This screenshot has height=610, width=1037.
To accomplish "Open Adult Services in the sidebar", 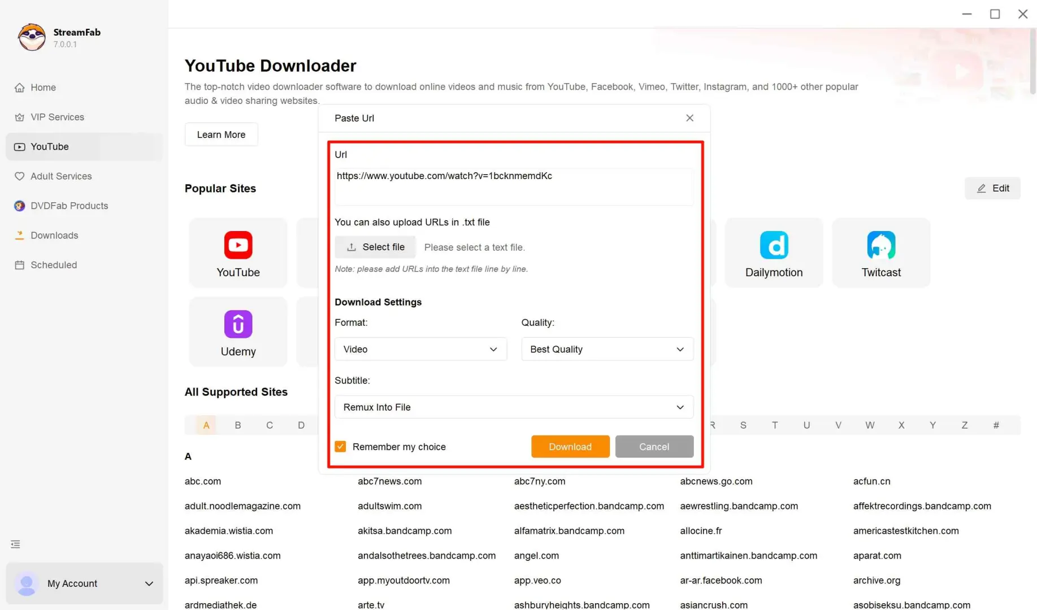I will [x=85, y=176].
